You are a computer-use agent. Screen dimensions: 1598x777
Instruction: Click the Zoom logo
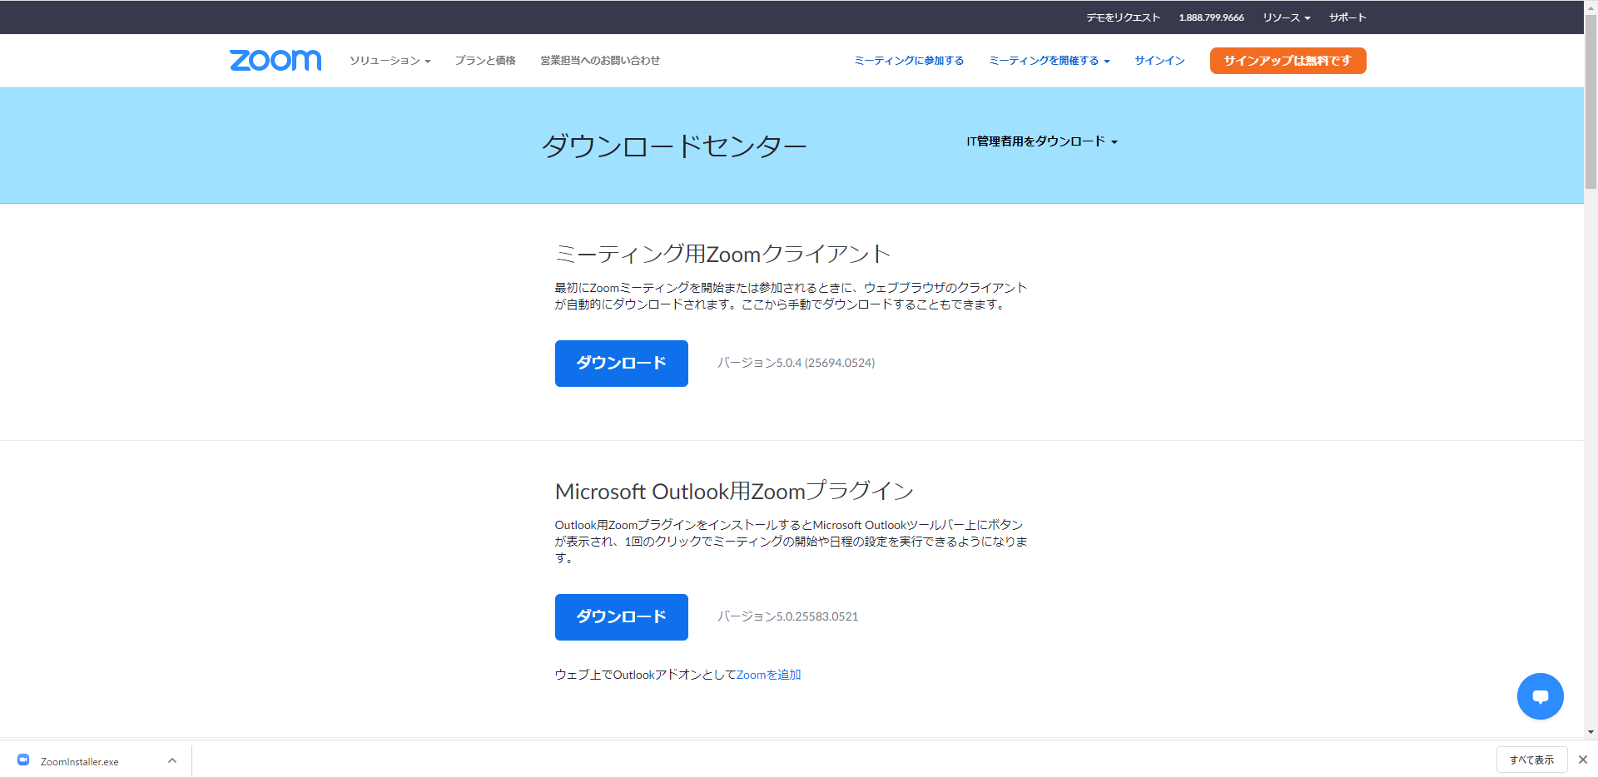tap(275, 60)
